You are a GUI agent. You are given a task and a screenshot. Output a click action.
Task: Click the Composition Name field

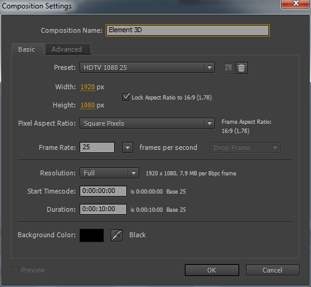click(188, 30)
